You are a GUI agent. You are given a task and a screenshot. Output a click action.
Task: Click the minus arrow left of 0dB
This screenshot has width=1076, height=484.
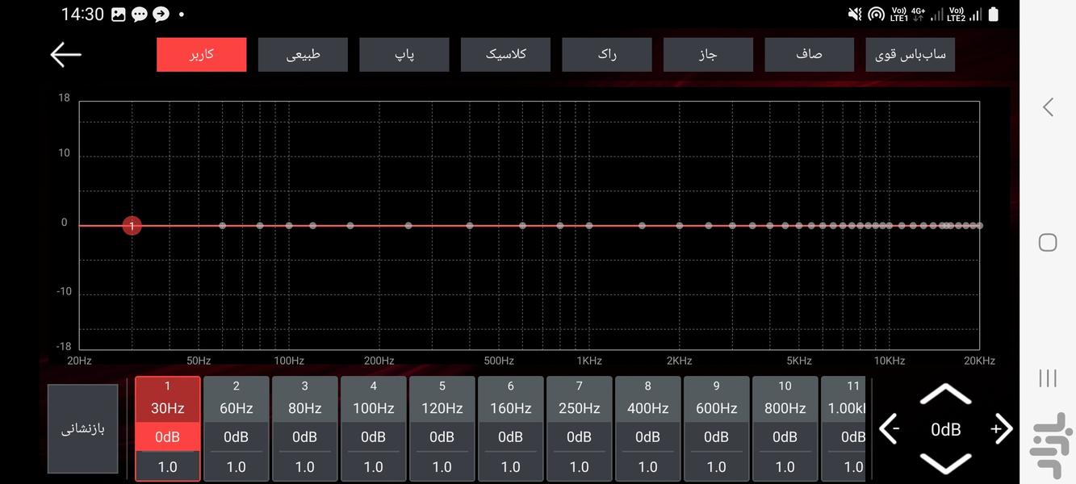pos(890,429)
